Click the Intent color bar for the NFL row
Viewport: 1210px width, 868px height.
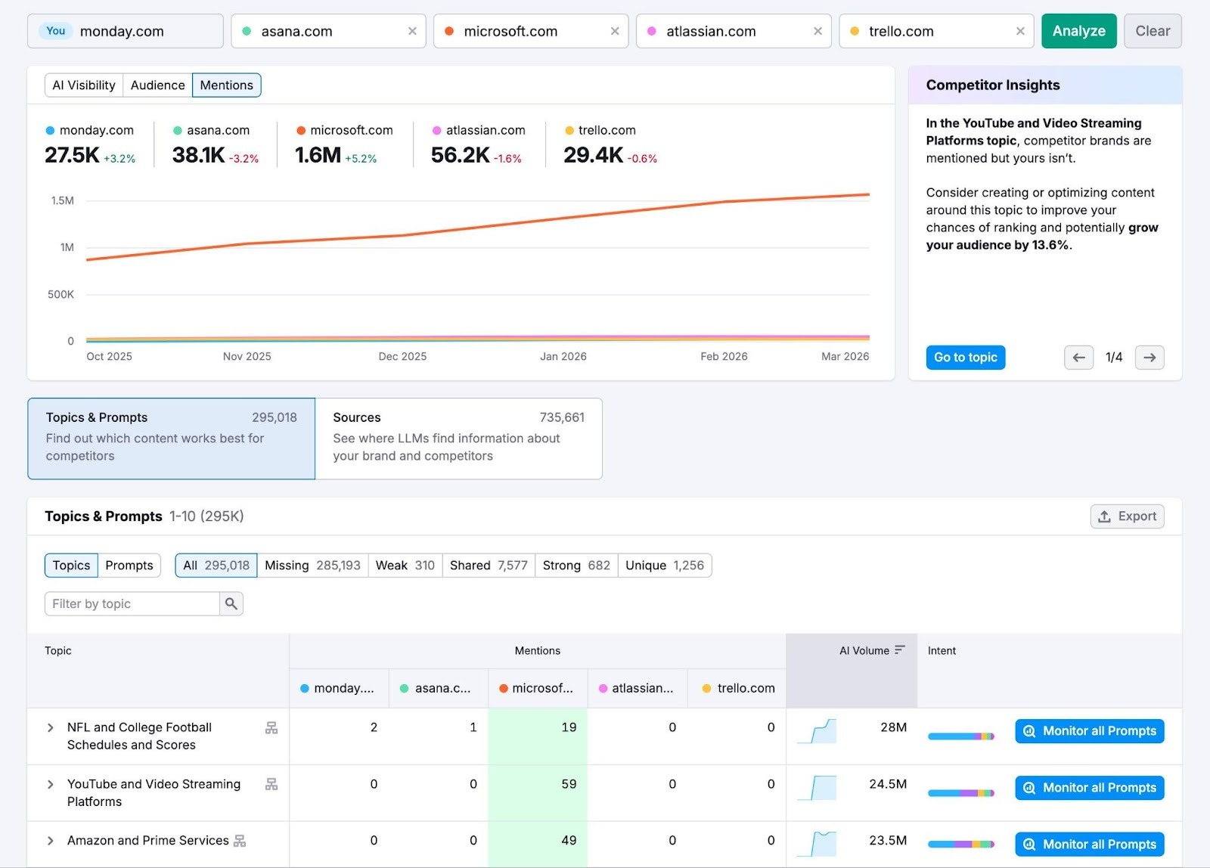point(960,734)
